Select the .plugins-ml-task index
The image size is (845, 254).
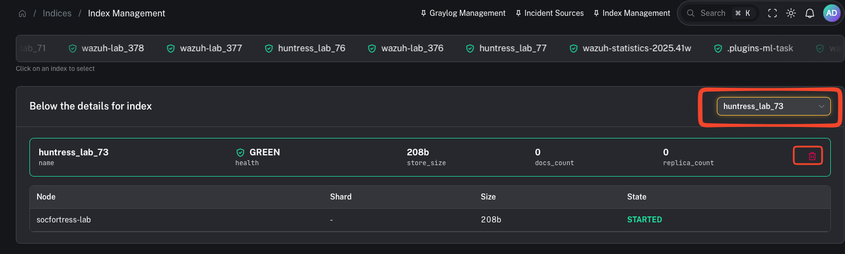753,49
